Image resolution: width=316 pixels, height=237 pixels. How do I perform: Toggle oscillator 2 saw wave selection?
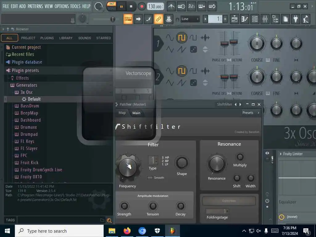(181, 83)
